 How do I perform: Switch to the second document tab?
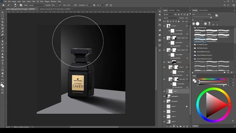(55, 9)
